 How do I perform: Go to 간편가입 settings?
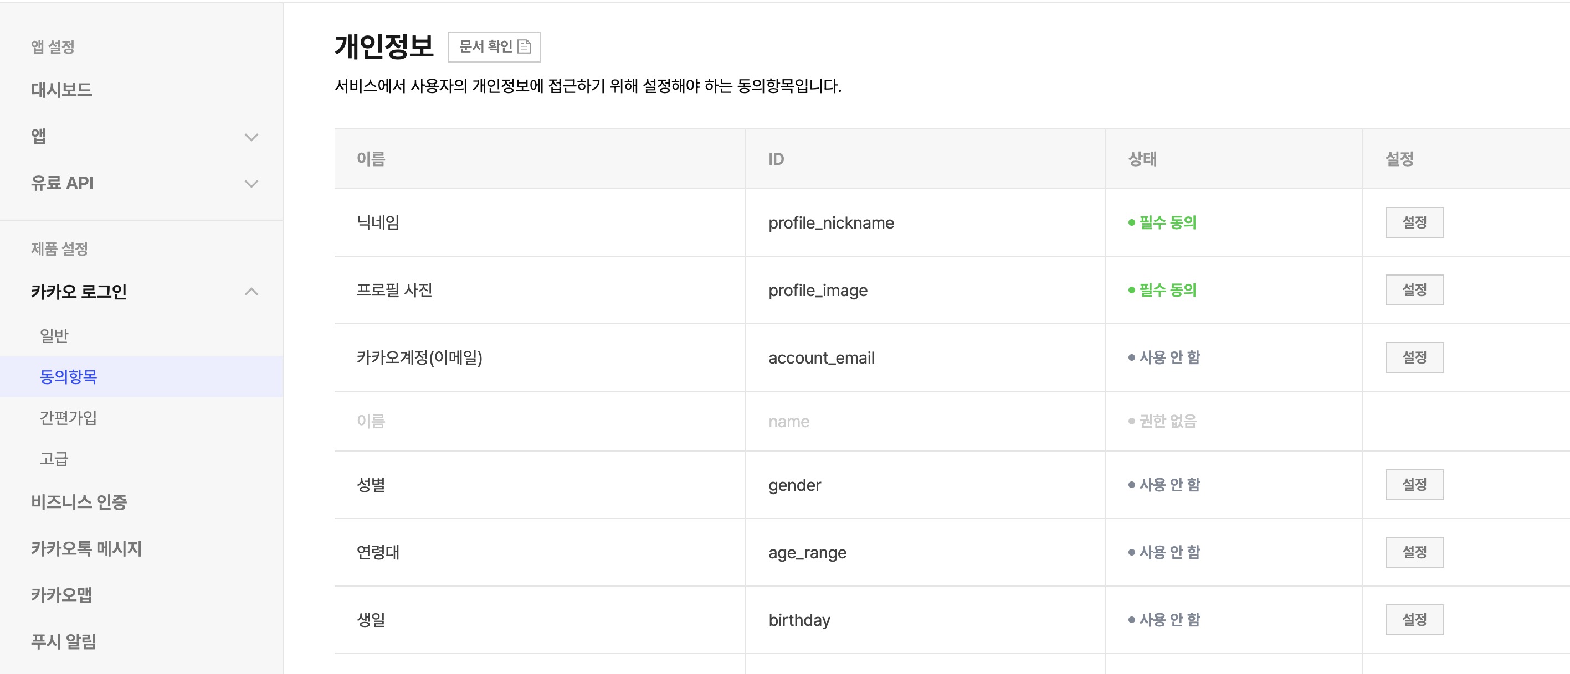[68, 418]
